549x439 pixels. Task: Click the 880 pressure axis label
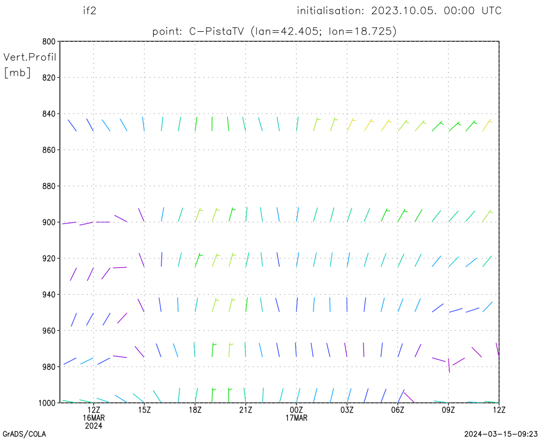[x=49, y=186]
